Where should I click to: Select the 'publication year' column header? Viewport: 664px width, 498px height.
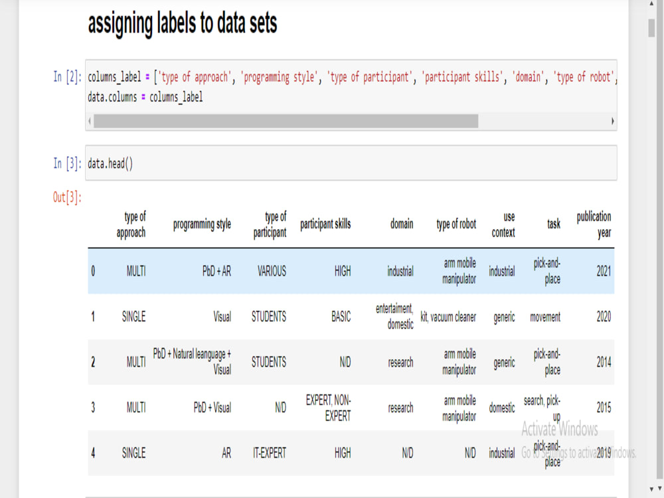pyautogui.click(x=593, y=222)
